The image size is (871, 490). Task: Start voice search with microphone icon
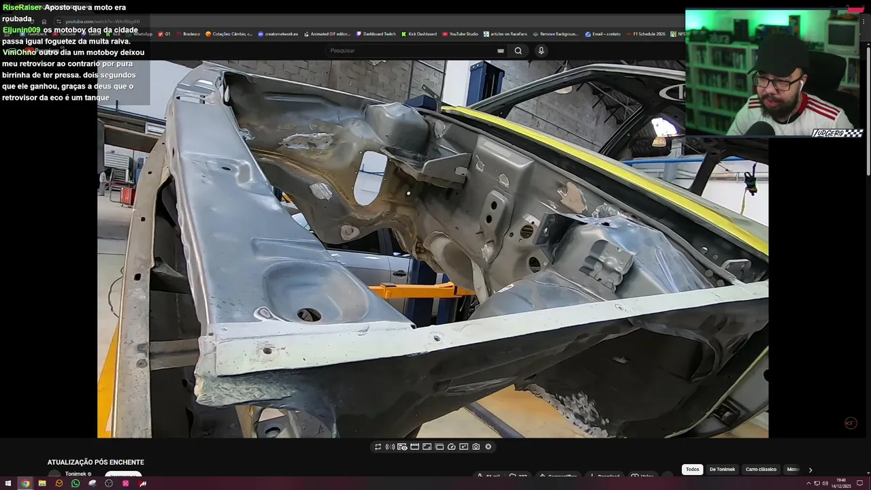coord(541,50)
